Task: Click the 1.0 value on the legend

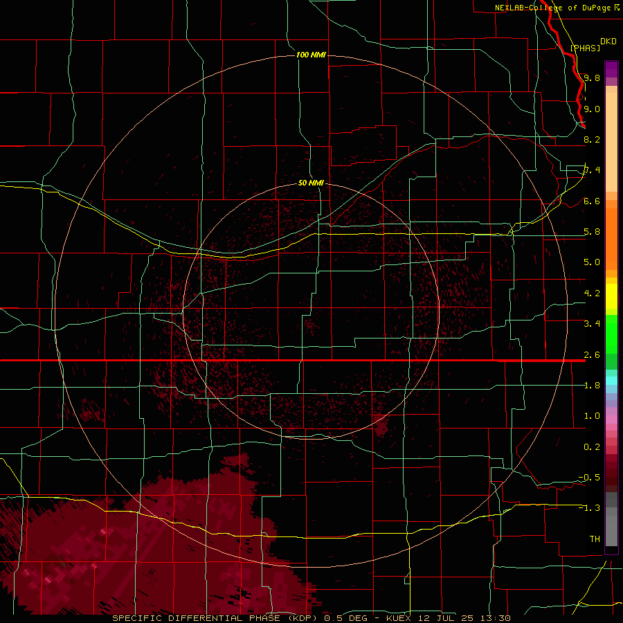Action: click(592, 415)
